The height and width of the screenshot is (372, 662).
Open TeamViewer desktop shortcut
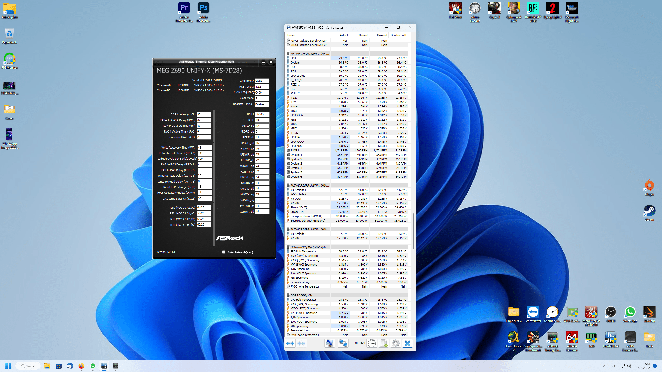point(533,314)
